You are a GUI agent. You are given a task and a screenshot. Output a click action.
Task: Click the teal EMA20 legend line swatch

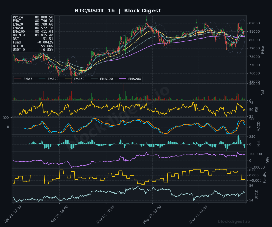(42, 79)
